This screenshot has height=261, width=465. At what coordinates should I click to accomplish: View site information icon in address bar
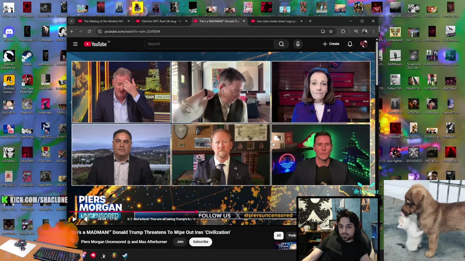pos(100,32)
